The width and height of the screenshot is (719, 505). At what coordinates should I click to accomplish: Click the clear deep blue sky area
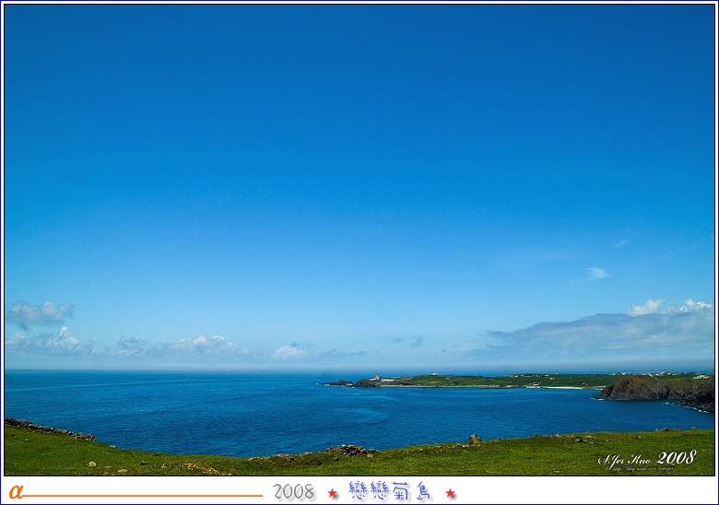359,138
